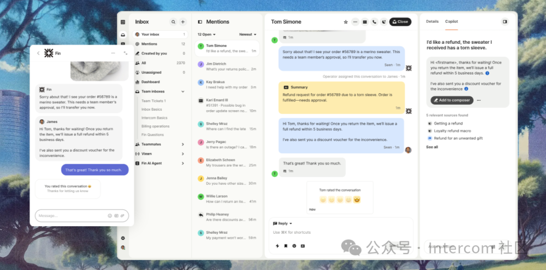The height and width of the screenshot is (270, 546).
Task: Toggle the Mentions list panel collapse icon
Action: [x=200, y=22]
